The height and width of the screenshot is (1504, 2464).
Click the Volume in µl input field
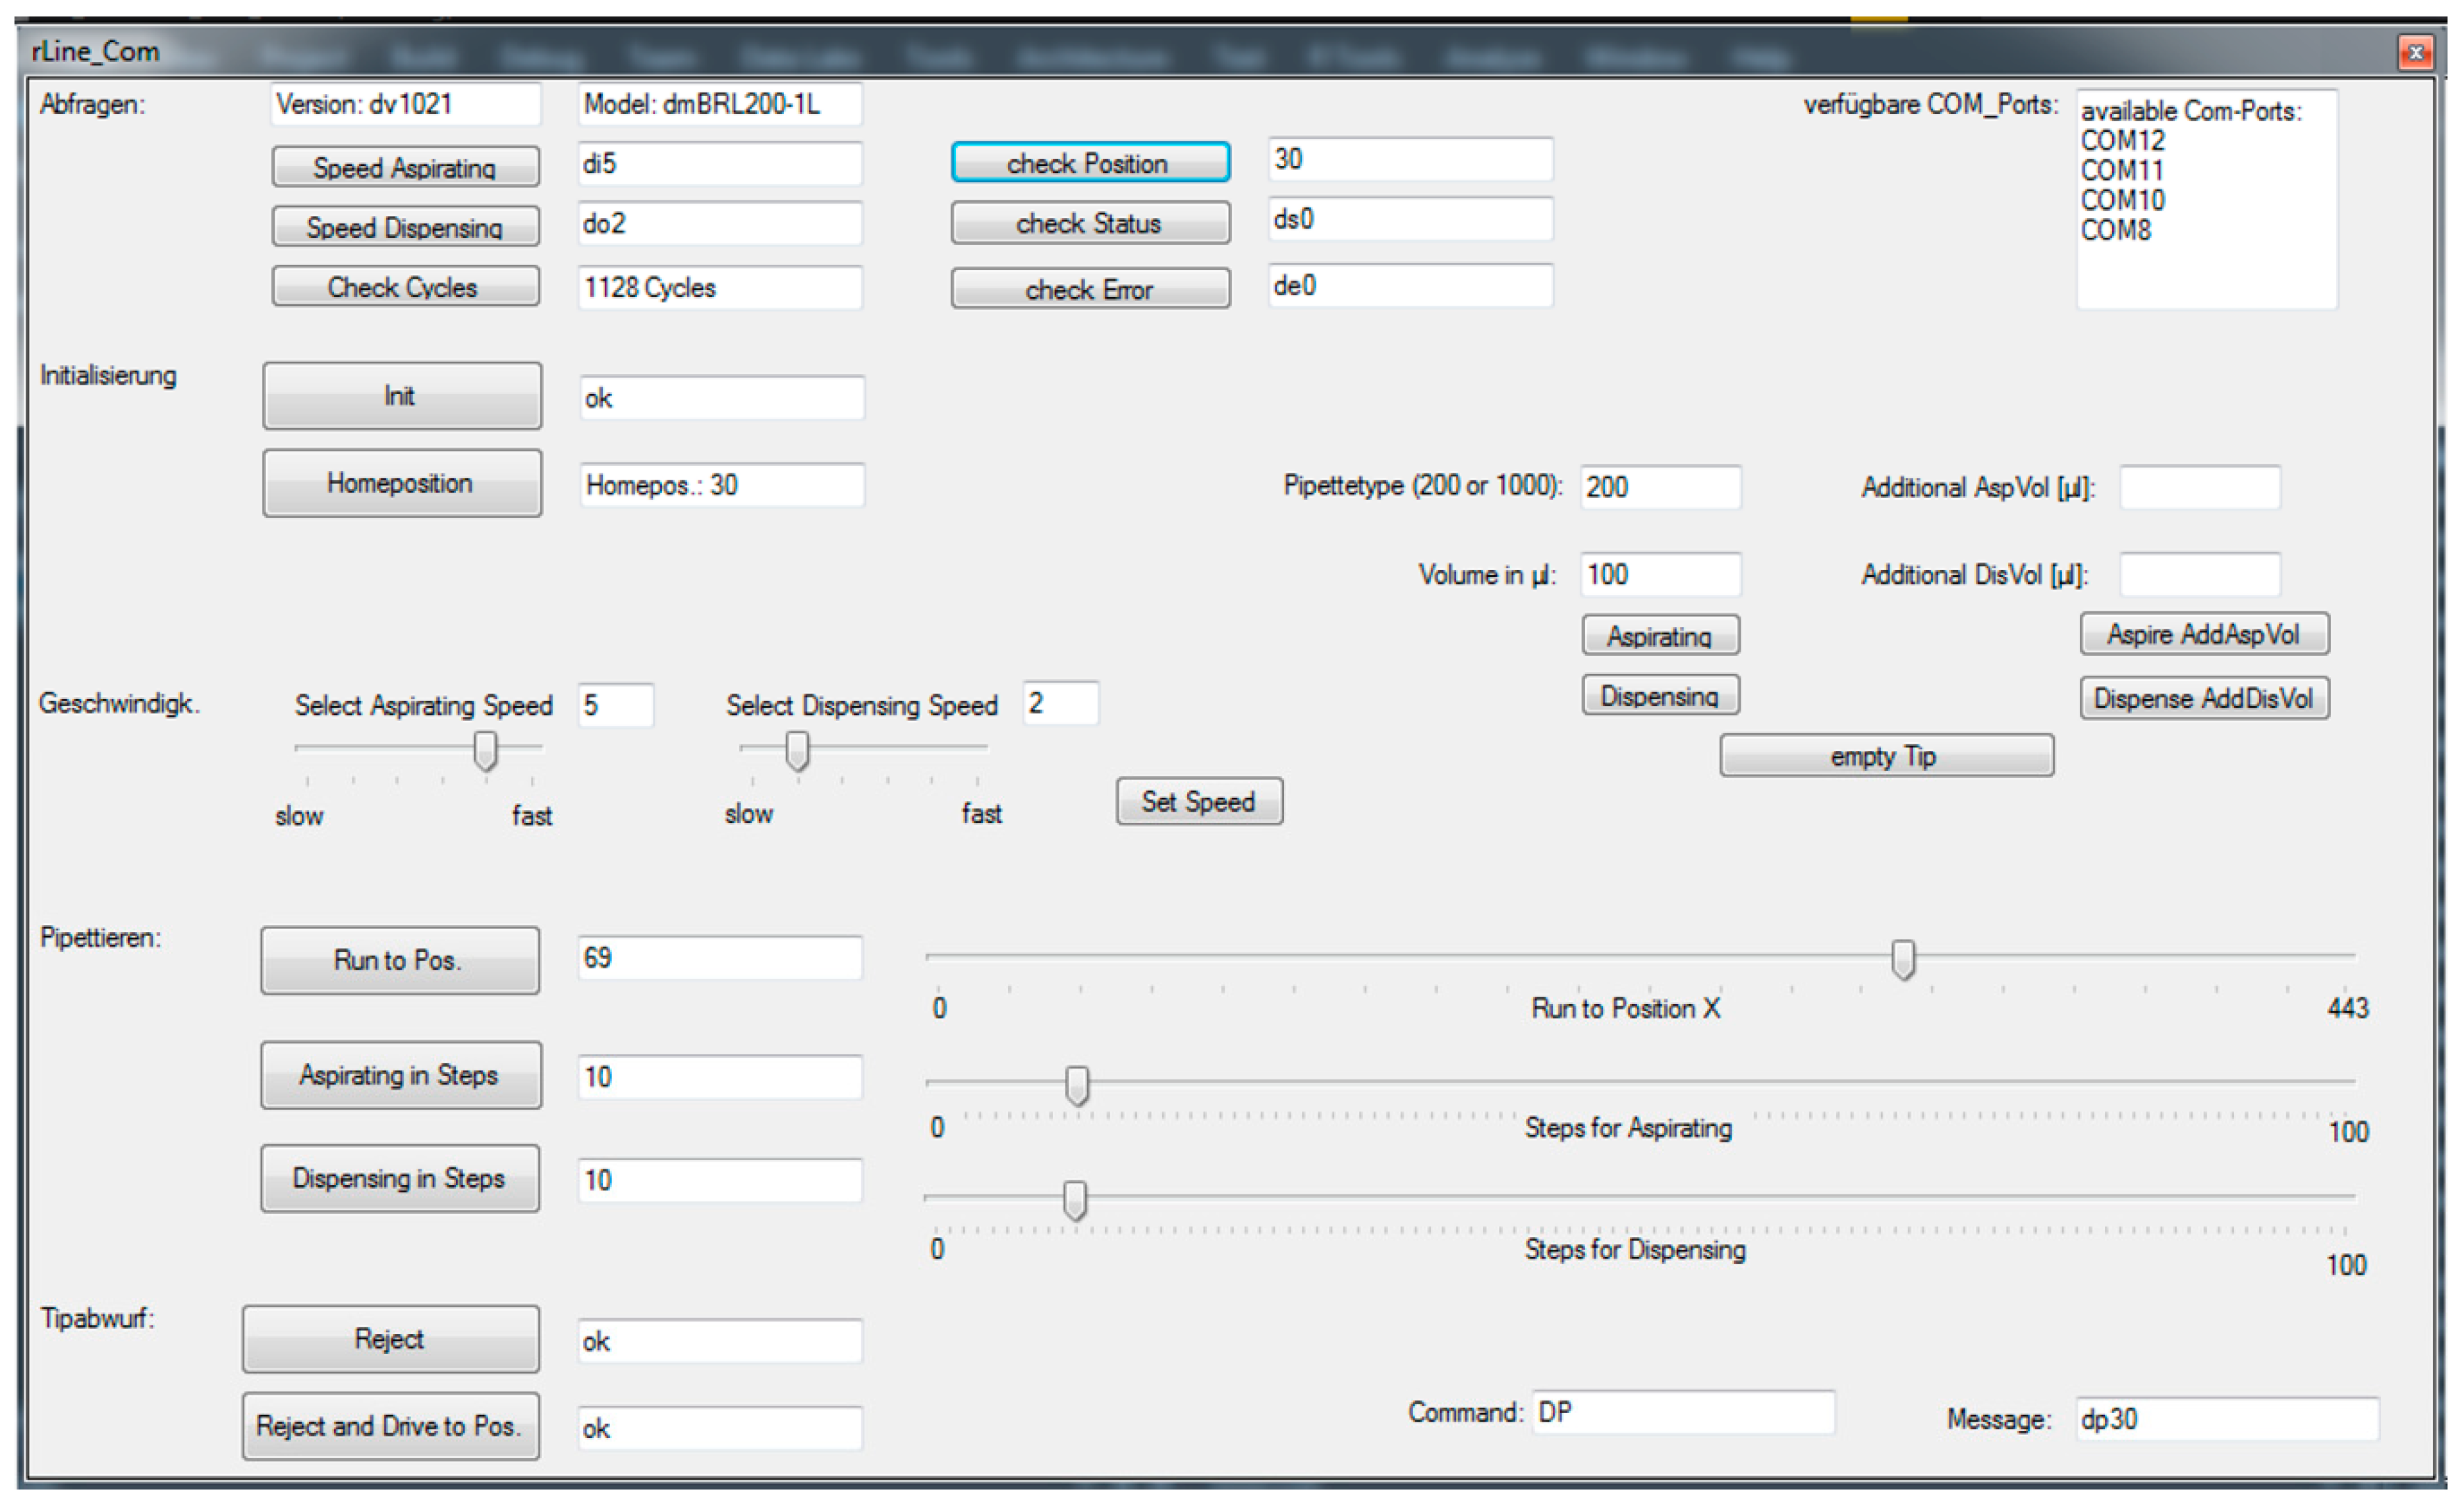[1660, 575]
